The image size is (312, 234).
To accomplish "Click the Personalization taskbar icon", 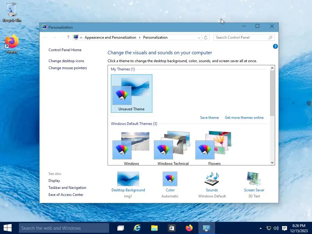I will coord(206,228).
